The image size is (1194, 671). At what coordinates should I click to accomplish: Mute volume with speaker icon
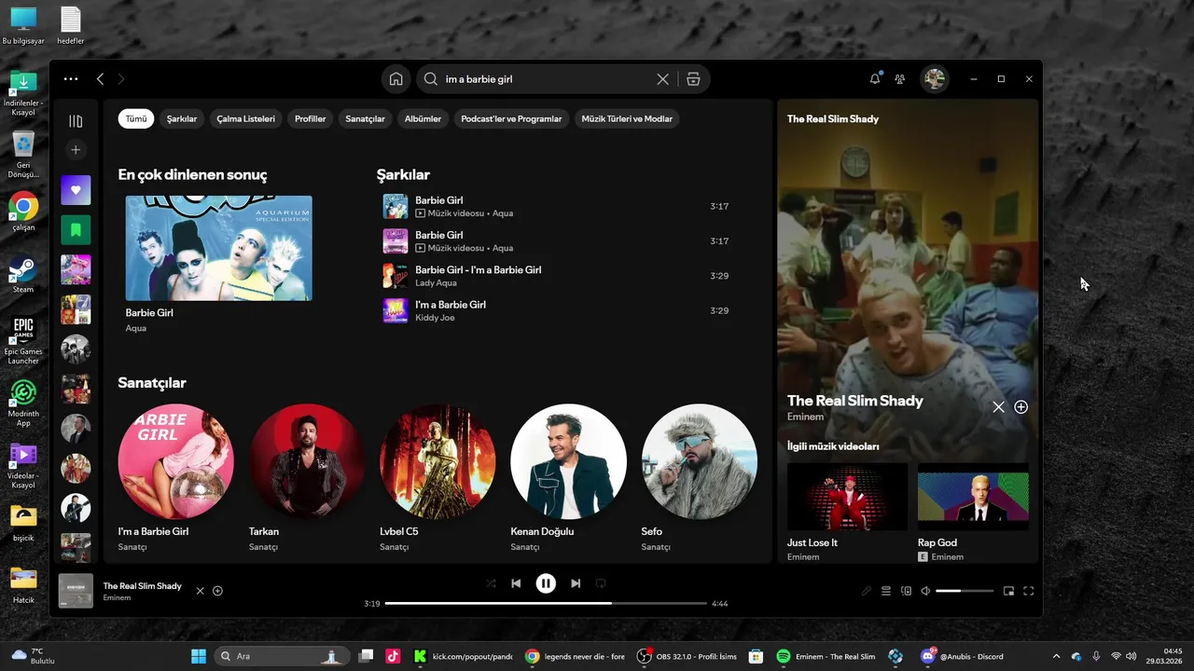[x=925, y=591]
